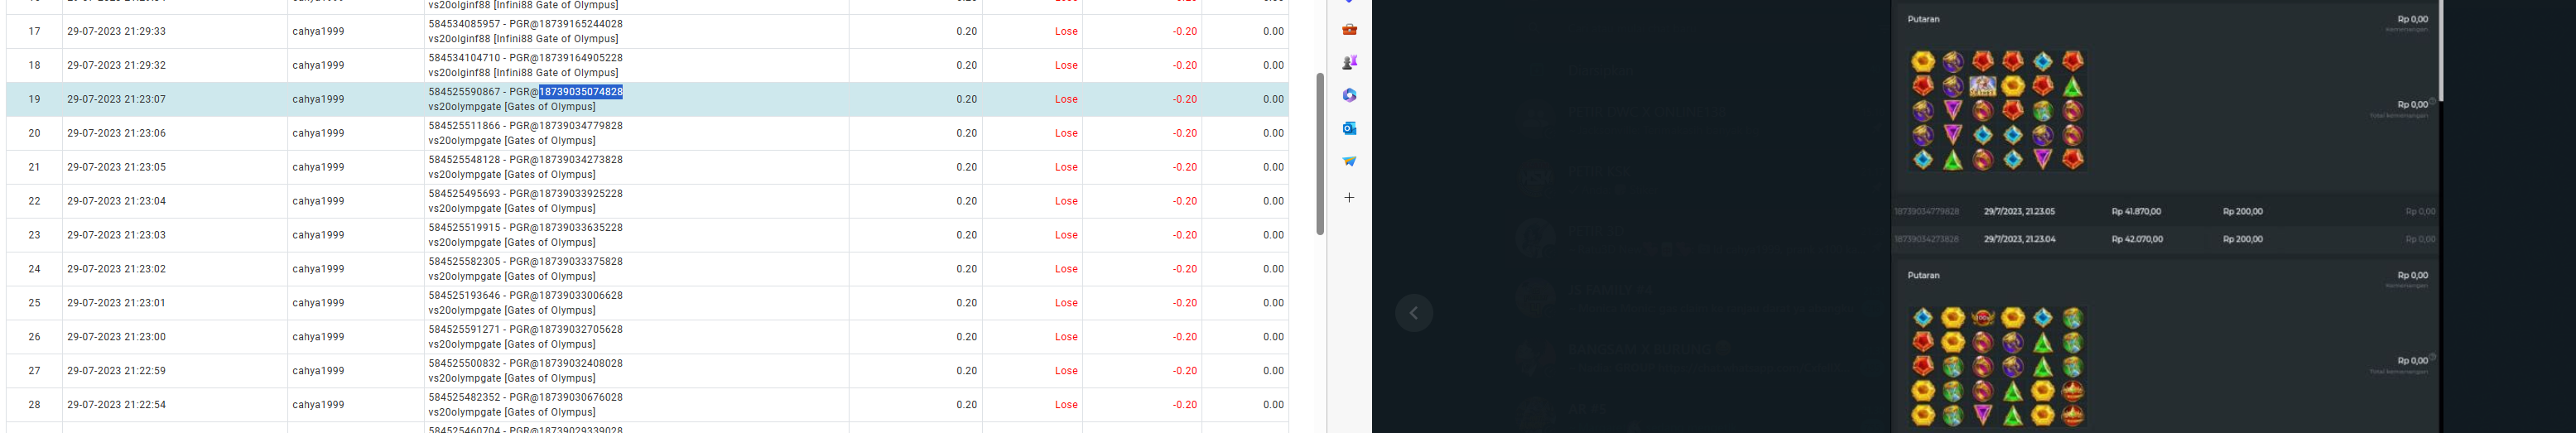Screen dimensions: 2576x433
Task: Click the 0.00 balance value in row 25
Action: click(1273, 304)
